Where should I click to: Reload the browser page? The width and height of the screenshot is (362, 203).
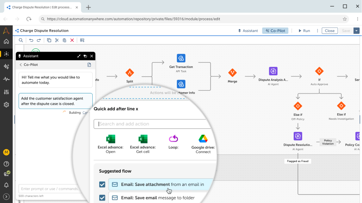(x=29, y=19)
